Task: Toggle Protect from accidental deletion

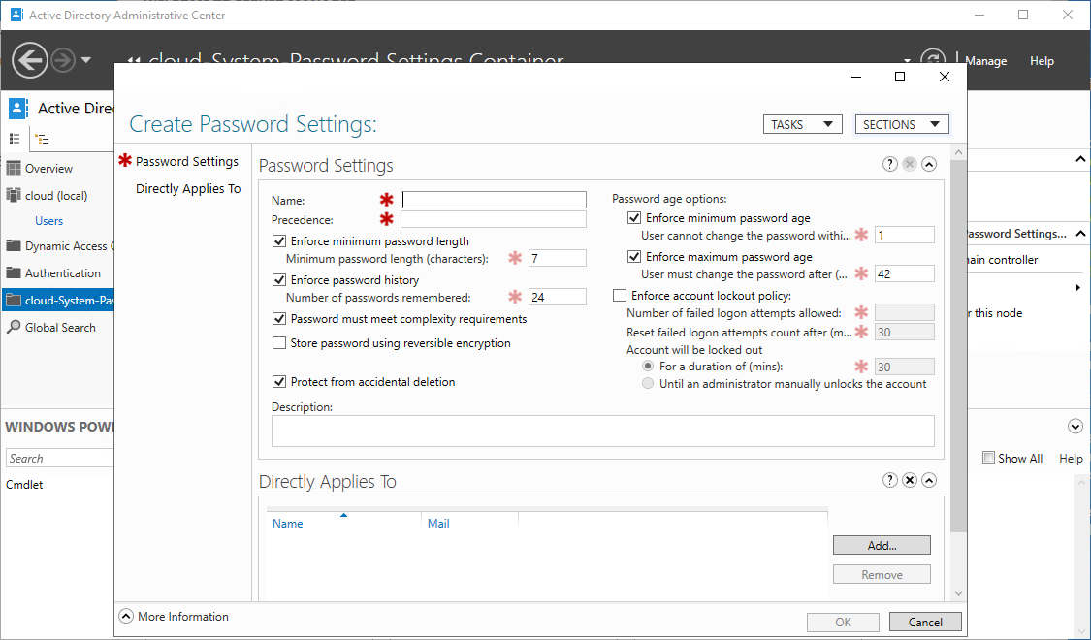Action: [x=279, y=382]
